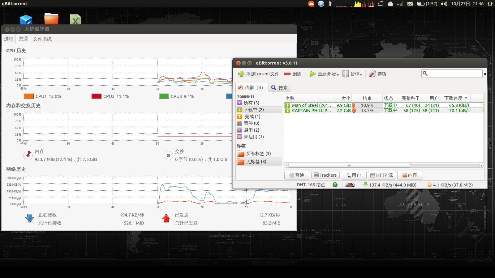Image resolution: width=495 pixels, height=278 pixels.
Task: Click the torrent list horizontal scrollbar
Action: coord(384,166)
